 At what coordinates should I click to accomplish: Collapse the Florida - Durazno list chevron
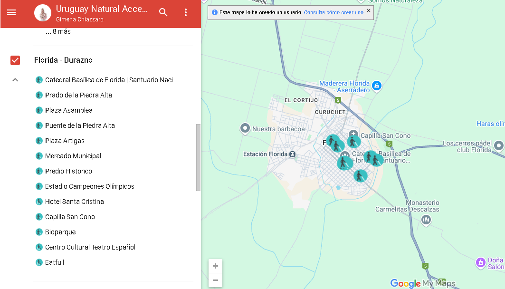click(x=15, y=80)
